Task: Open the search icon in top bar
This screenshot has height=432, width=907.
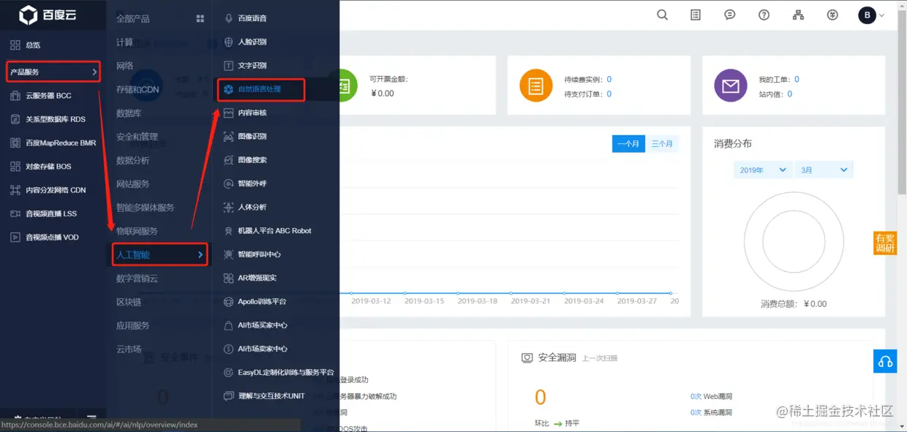Action: click(x=662, y=15)
